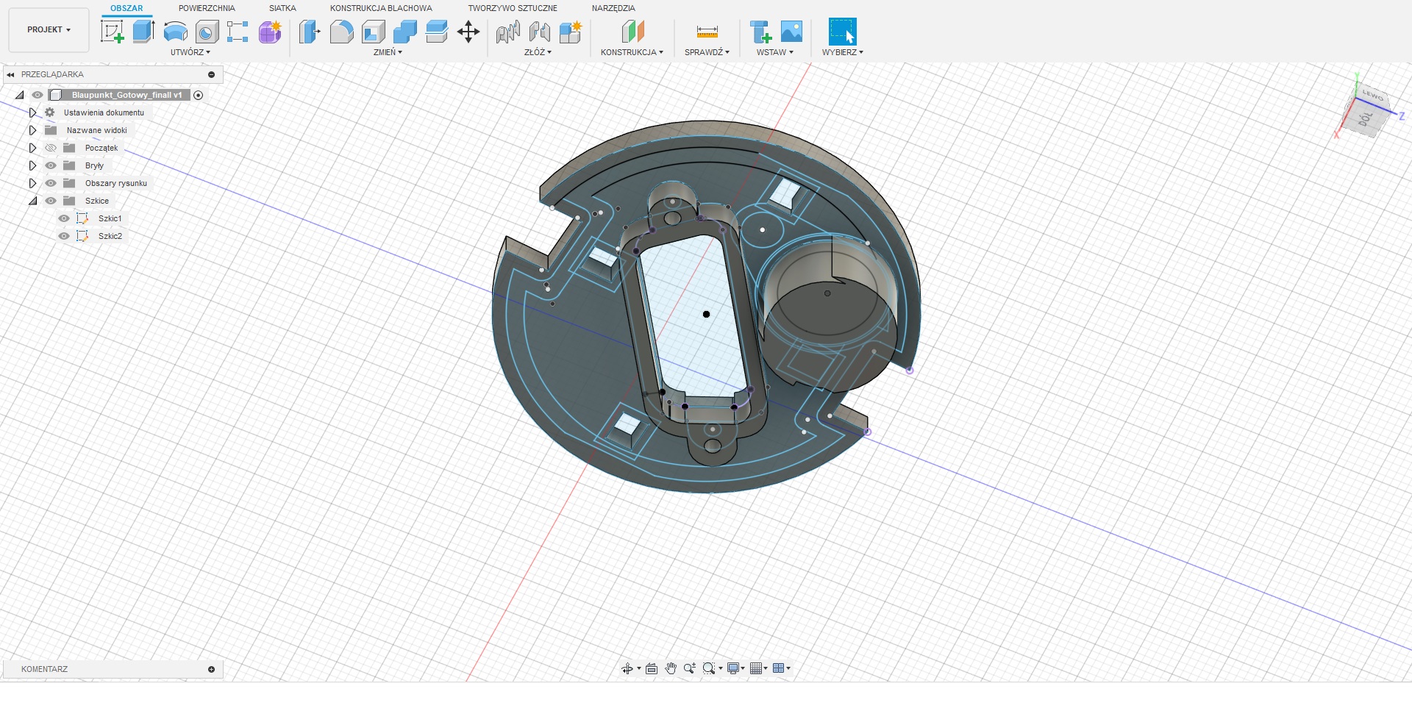Open the PROJEKT workspace dropdown
The image size is (1412, 708).
click(x=49, y=30)
